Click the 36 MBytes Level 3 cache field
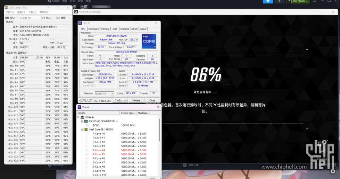 tap(143, 86)
